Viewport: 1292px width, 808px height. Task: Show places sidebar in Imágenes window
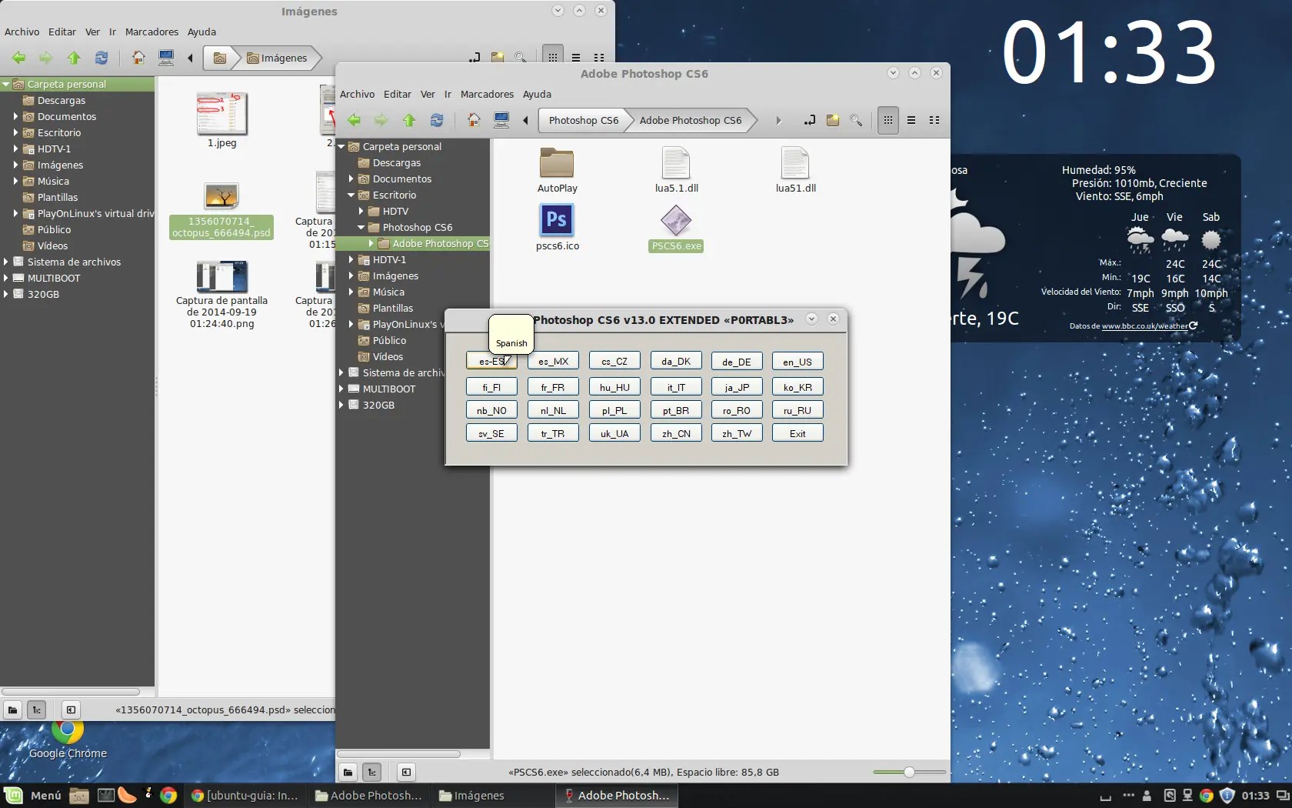(12, 710)
